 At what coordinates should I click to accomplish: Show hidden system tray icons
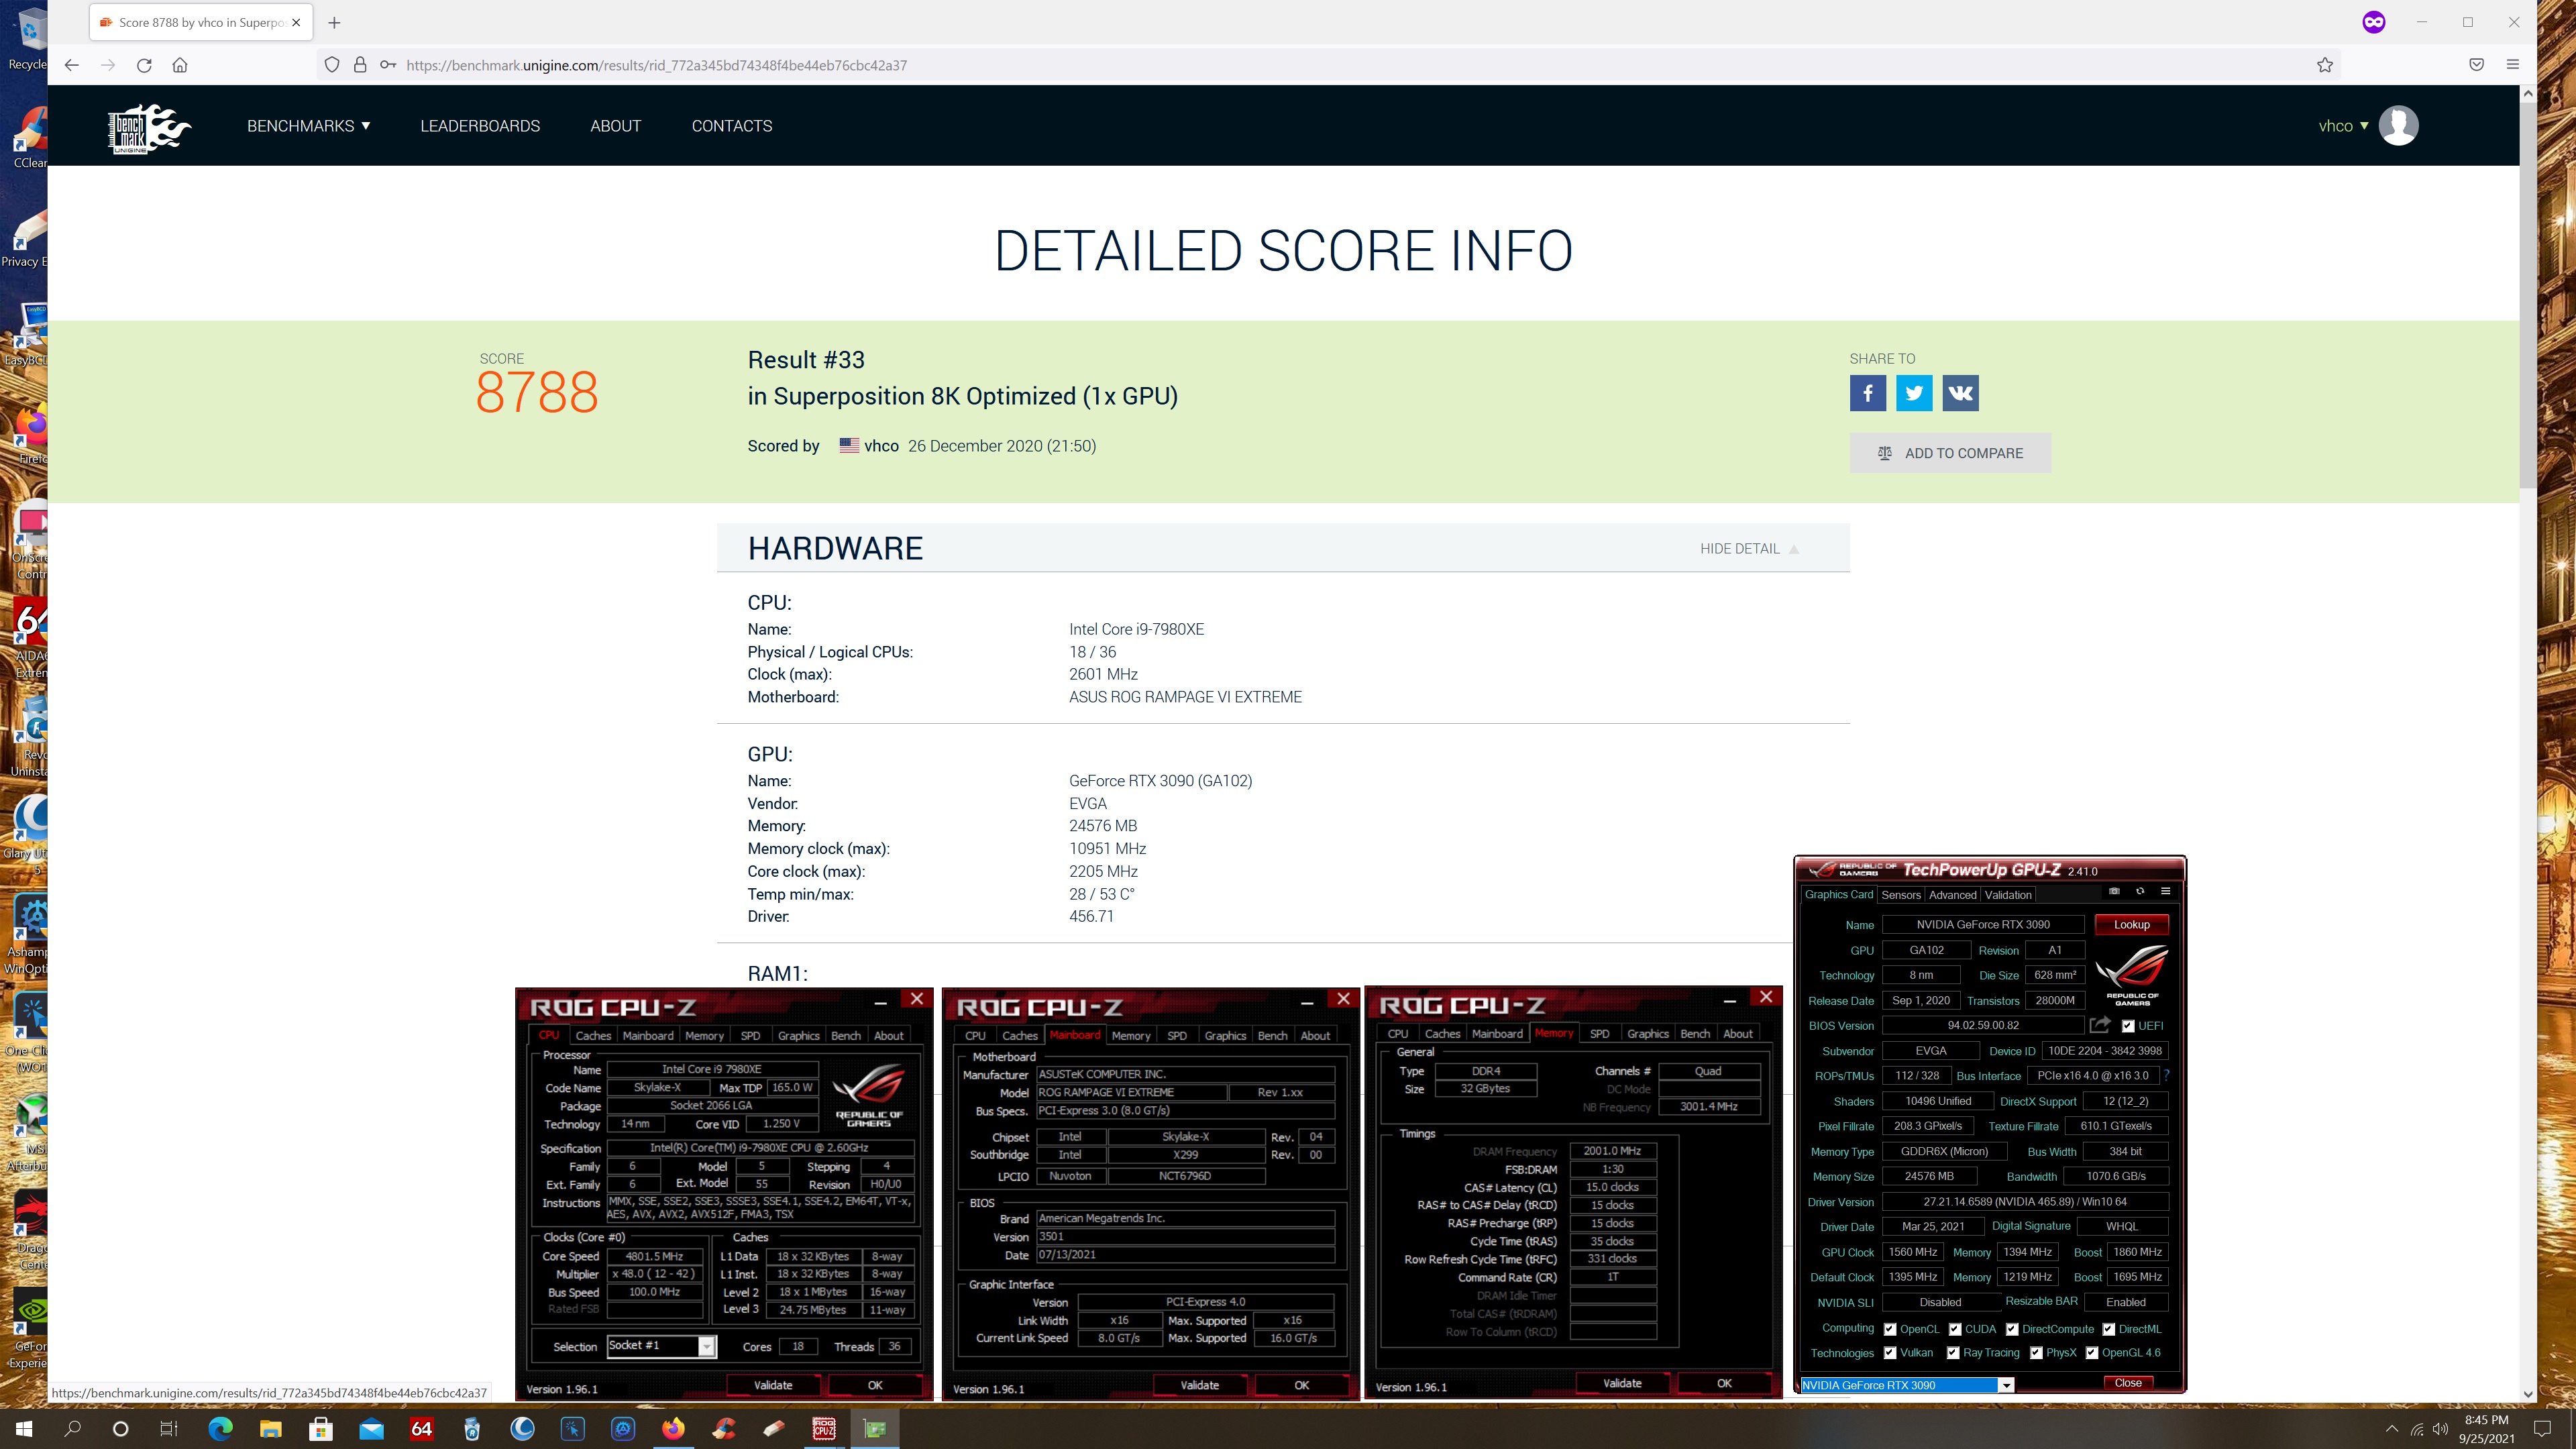(x=2392, y=1429)
